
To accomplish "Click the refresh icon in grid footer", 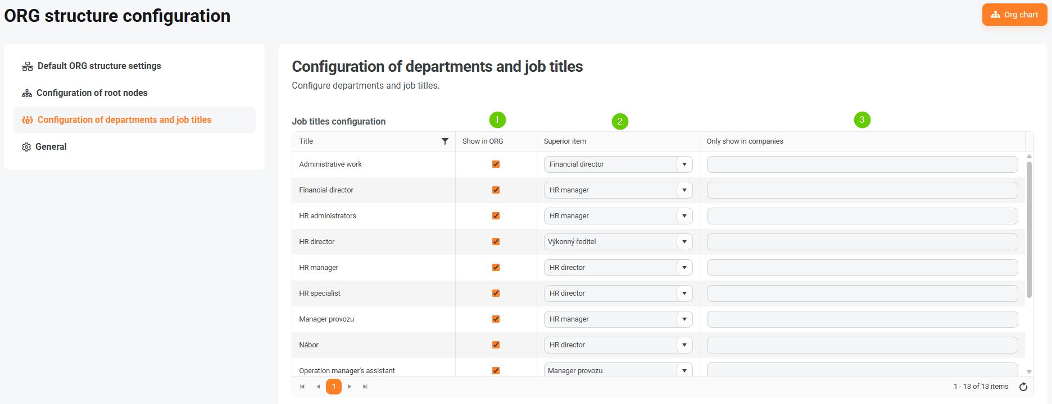I will (x=1023, y=387).
